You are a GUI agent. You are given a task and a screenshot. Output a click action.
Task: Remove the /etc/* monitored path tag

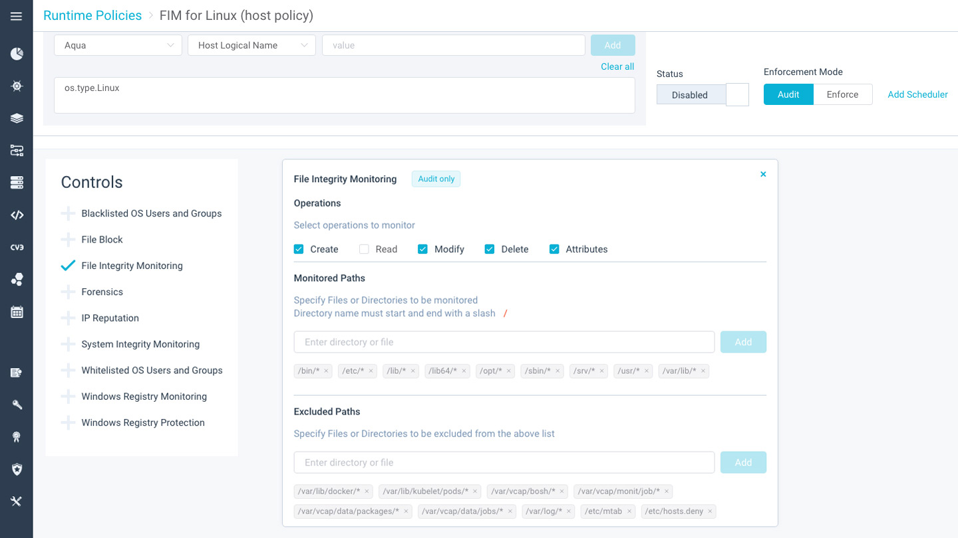point(371,371)
